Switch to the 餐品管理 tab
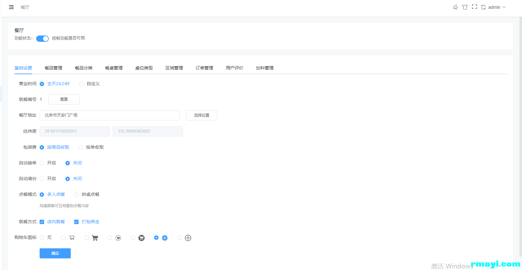 point(53,68)
